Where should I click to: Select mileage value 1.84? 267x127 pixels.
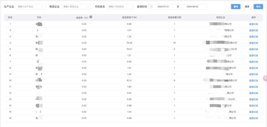129,87
